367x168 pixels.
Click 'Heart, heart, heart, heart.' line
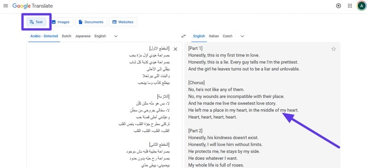click(212, 117)
